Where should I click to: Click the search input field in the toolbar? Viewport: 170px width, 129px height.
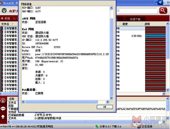137,11
